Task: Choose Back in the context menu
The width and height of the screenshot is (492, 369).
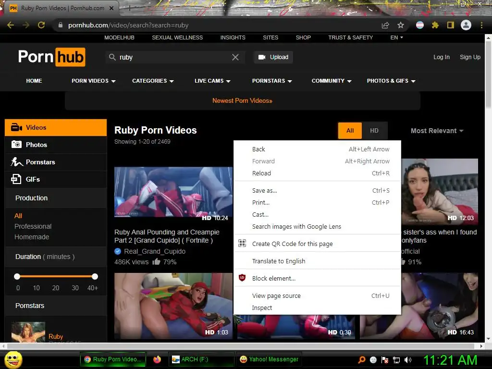Action: [317, 149]
